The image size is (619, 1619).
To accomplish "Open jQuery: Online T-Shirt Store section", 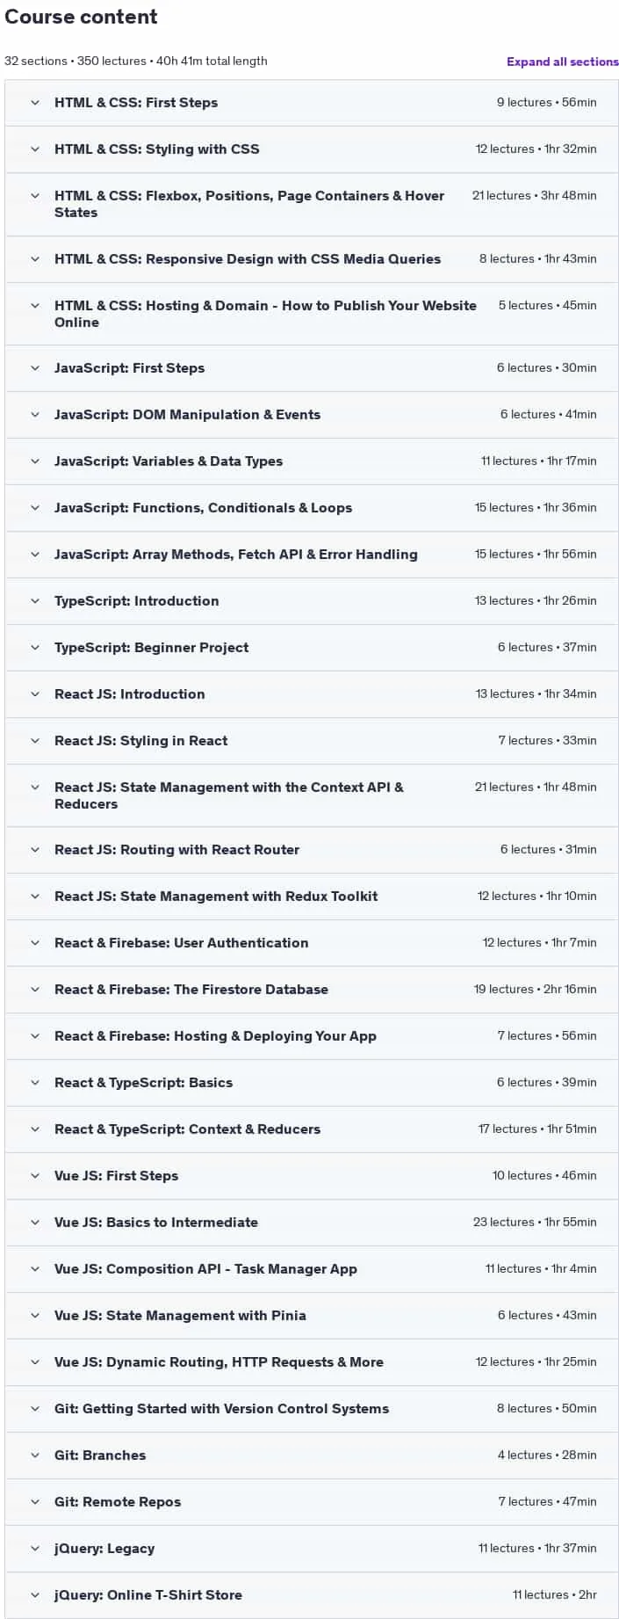I will coord(311,1595).
